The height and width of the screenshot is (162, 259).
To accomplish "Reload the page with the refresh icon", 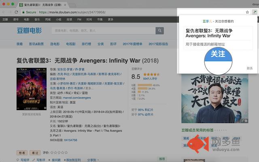I will click(16, 12).
